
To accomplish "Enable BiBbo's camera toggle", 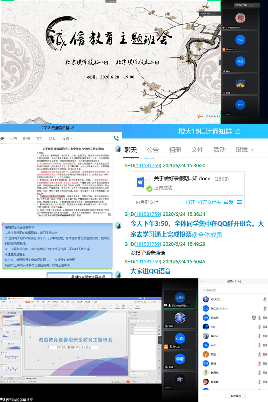I will click(x=264, y=336).
